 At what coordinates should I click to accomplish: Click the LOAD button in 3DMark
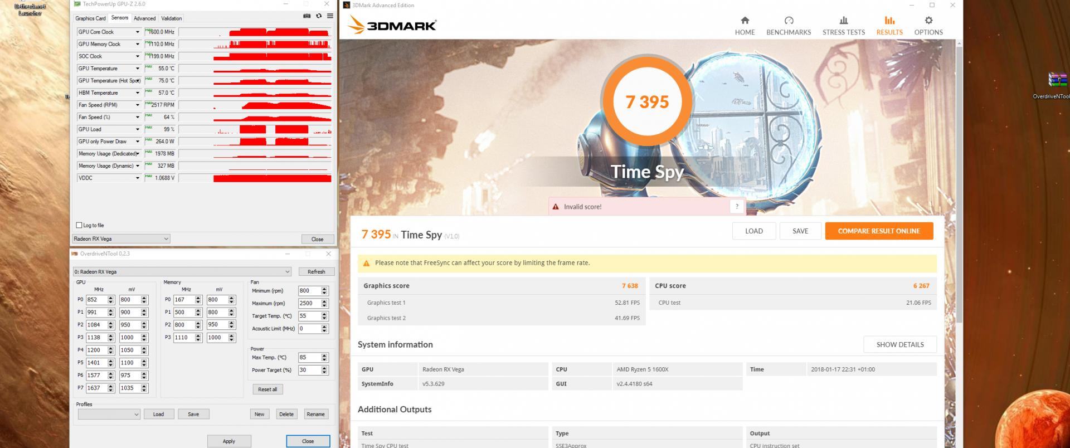(x=754, y=231)
